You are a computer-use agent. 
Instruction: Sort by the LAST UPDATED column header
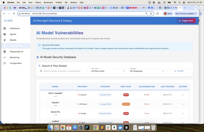167,87
